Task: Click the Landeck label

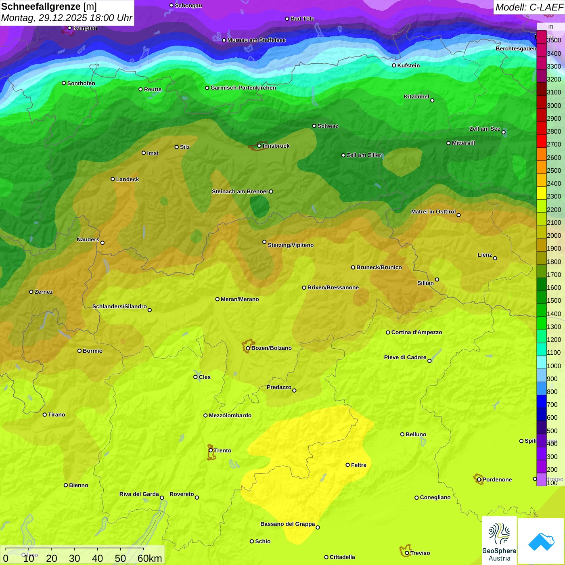Action: pos(128,179)
